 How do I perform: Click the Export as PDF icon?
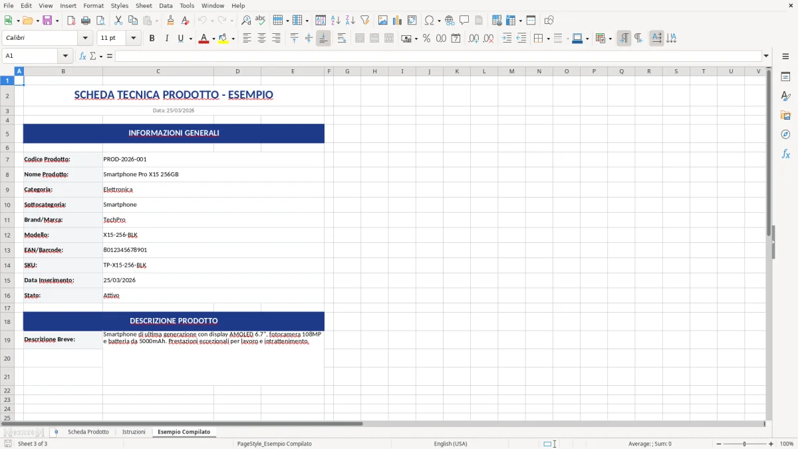[71, 21]
